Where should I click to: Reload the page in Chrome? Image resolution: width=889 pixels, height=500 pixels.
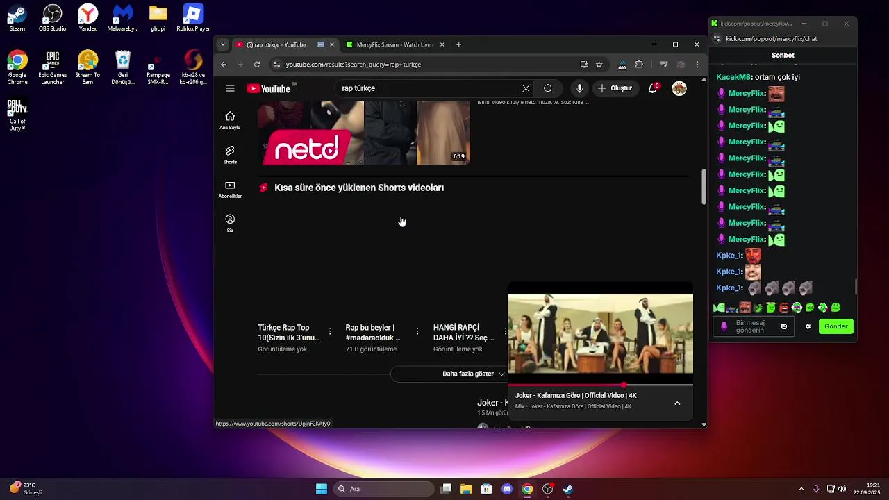(257, 64)
